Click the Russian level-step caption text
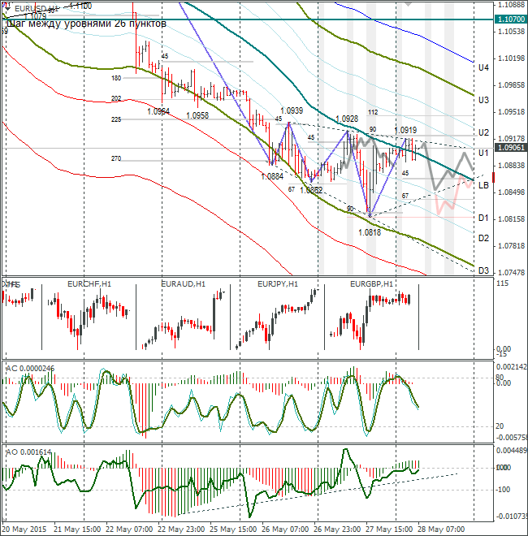This screenshot has width=528, height=536. (87, 24)
